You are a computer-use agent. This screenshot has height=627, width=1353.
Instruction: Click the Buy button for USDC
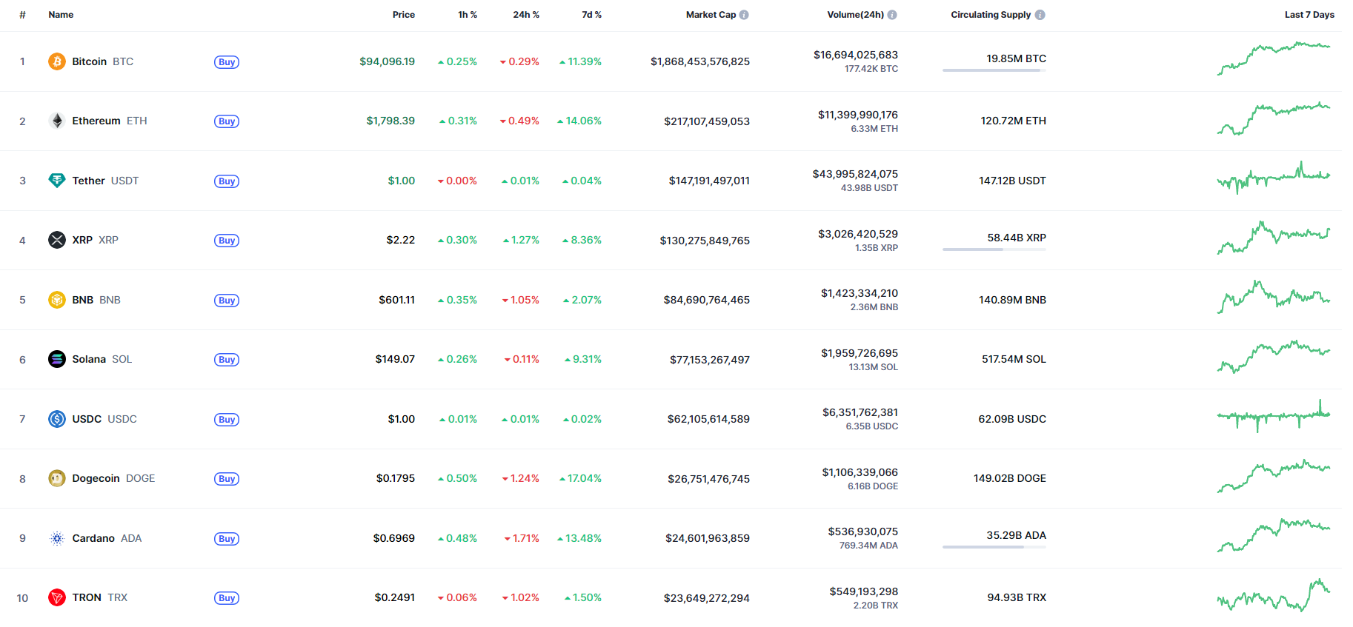pyautogui.click(x=227, y=420)
